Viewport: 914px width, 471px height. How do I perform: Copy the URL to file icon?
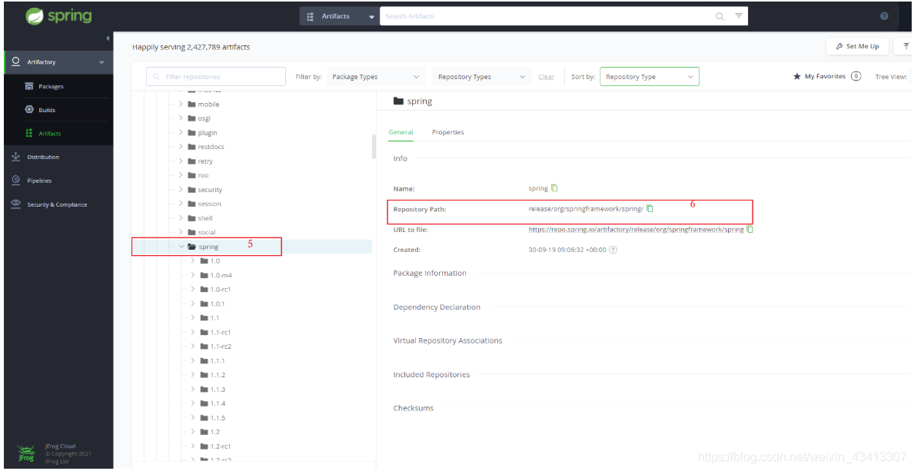point(750,229)
